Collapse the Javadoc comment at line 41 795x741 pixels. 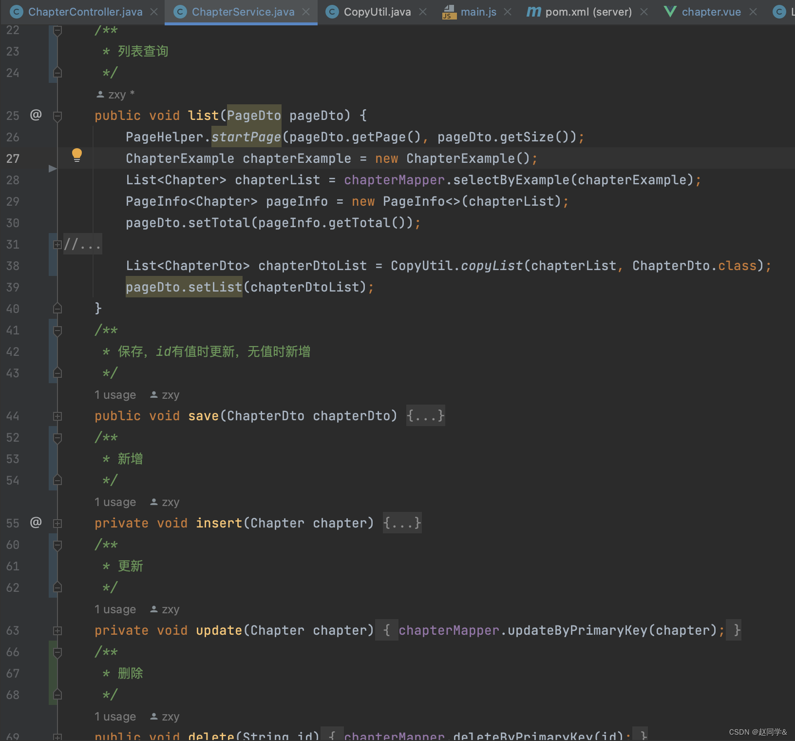tap(57, 331)
